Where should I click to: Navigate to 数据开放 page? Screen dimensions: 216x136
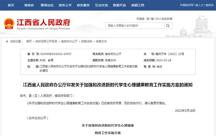coord(120,5)
